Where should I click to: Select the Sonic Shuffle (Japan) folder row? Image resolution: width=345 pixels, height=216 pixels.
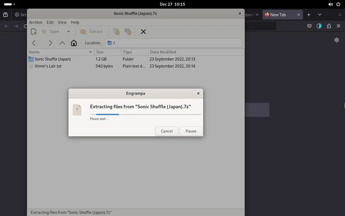click(x=136, y=59)
